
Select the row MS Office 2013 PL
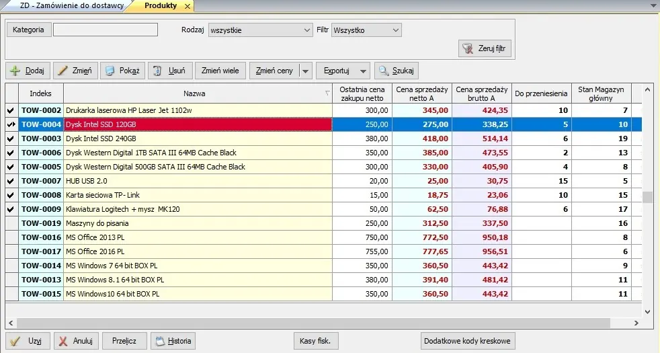323,237
